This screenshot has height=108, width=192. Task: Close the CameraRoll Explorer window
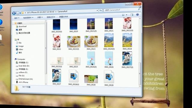pos(137,4)
